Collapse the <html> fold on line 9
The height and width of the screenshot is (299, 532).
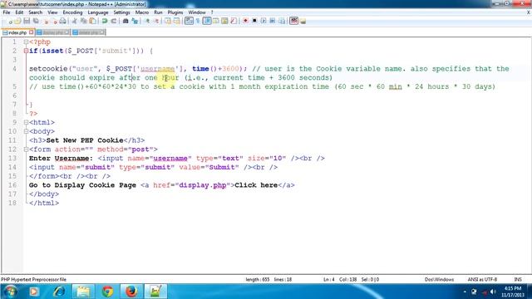26,122
